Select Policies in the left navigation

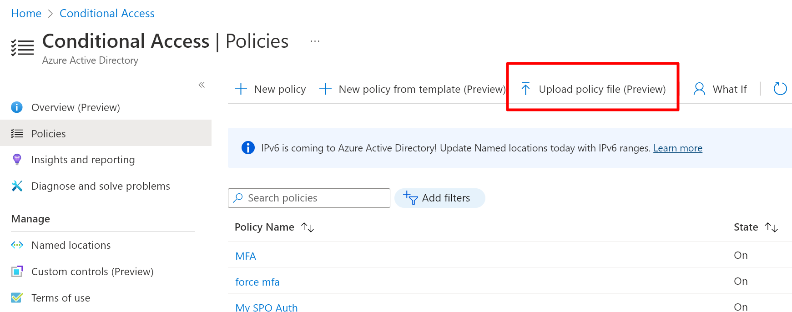(49, 134)
